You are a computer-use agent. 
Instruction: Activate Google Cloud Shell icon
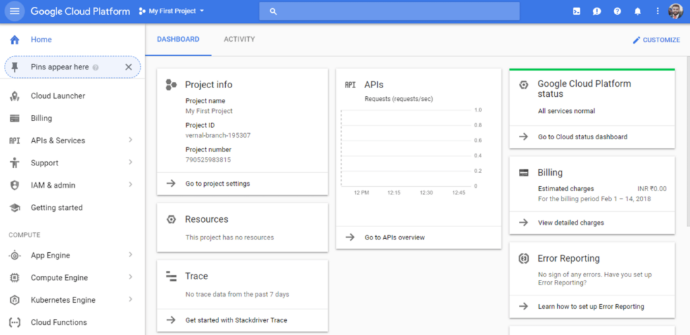576,11
